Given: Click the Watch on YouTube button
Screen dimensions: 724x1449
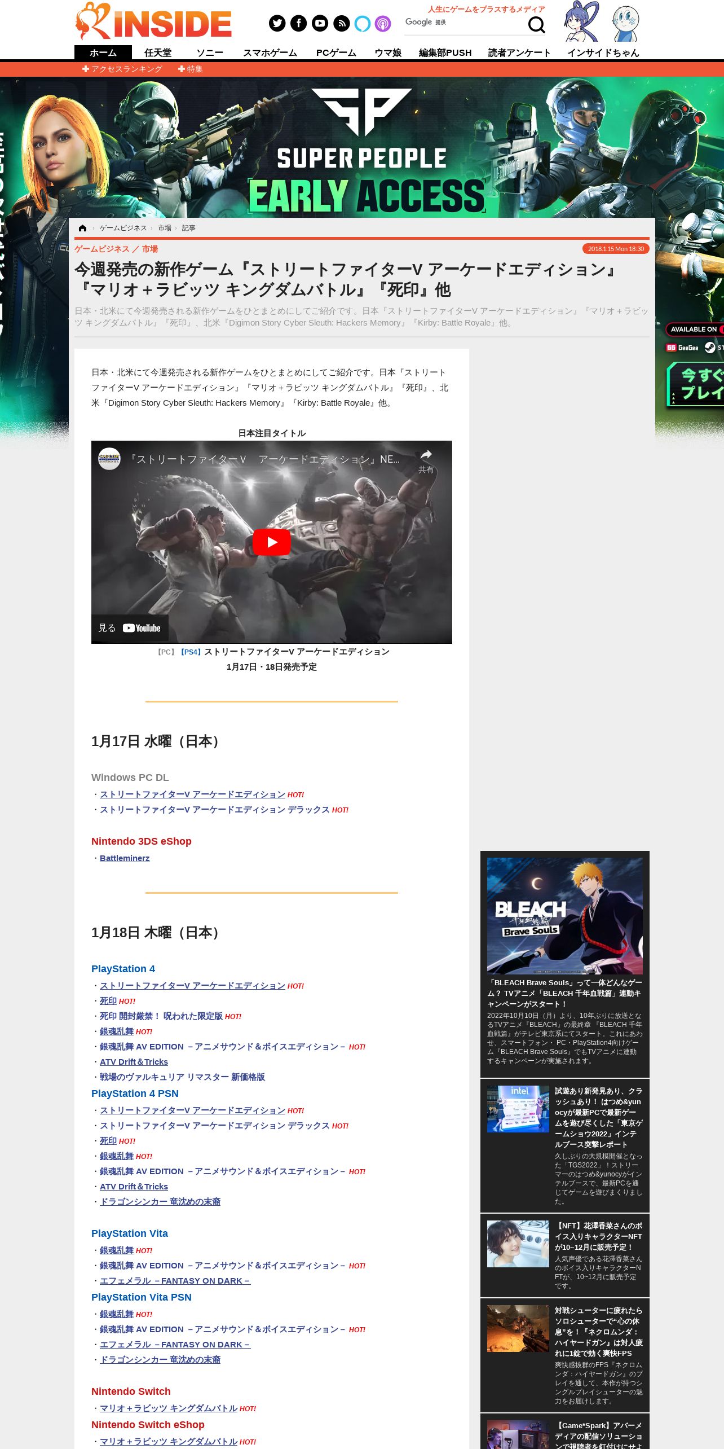Looking at the screenshot, I should point(130,628).
